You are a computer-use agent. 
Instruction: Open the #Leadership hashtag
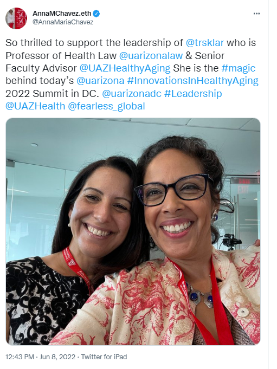[x=193, y=94]
